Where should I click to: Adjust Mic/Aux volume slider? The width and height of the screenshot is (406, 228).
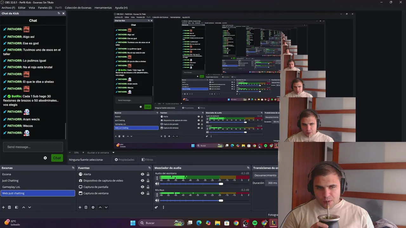(221, 200)
